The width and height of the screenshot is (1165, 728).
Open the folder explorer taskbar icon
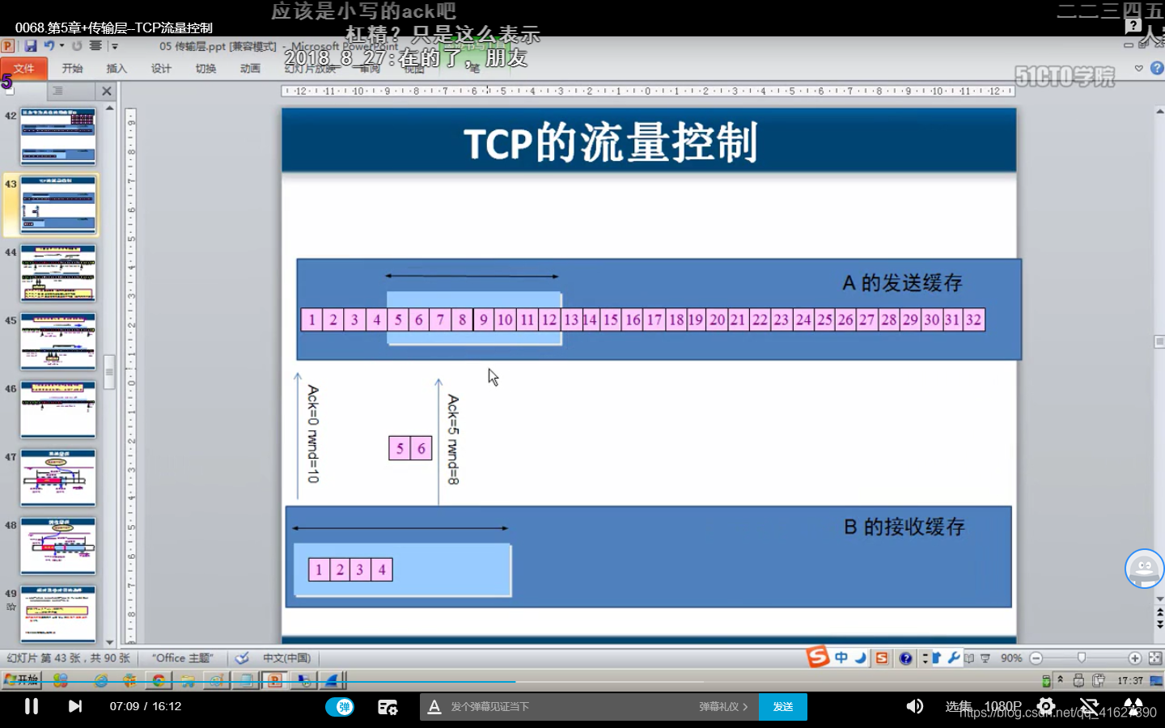pyautogui.click(x=188, y=680)
